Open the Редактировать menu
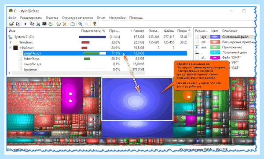264x159 pixels. point(31,18)
